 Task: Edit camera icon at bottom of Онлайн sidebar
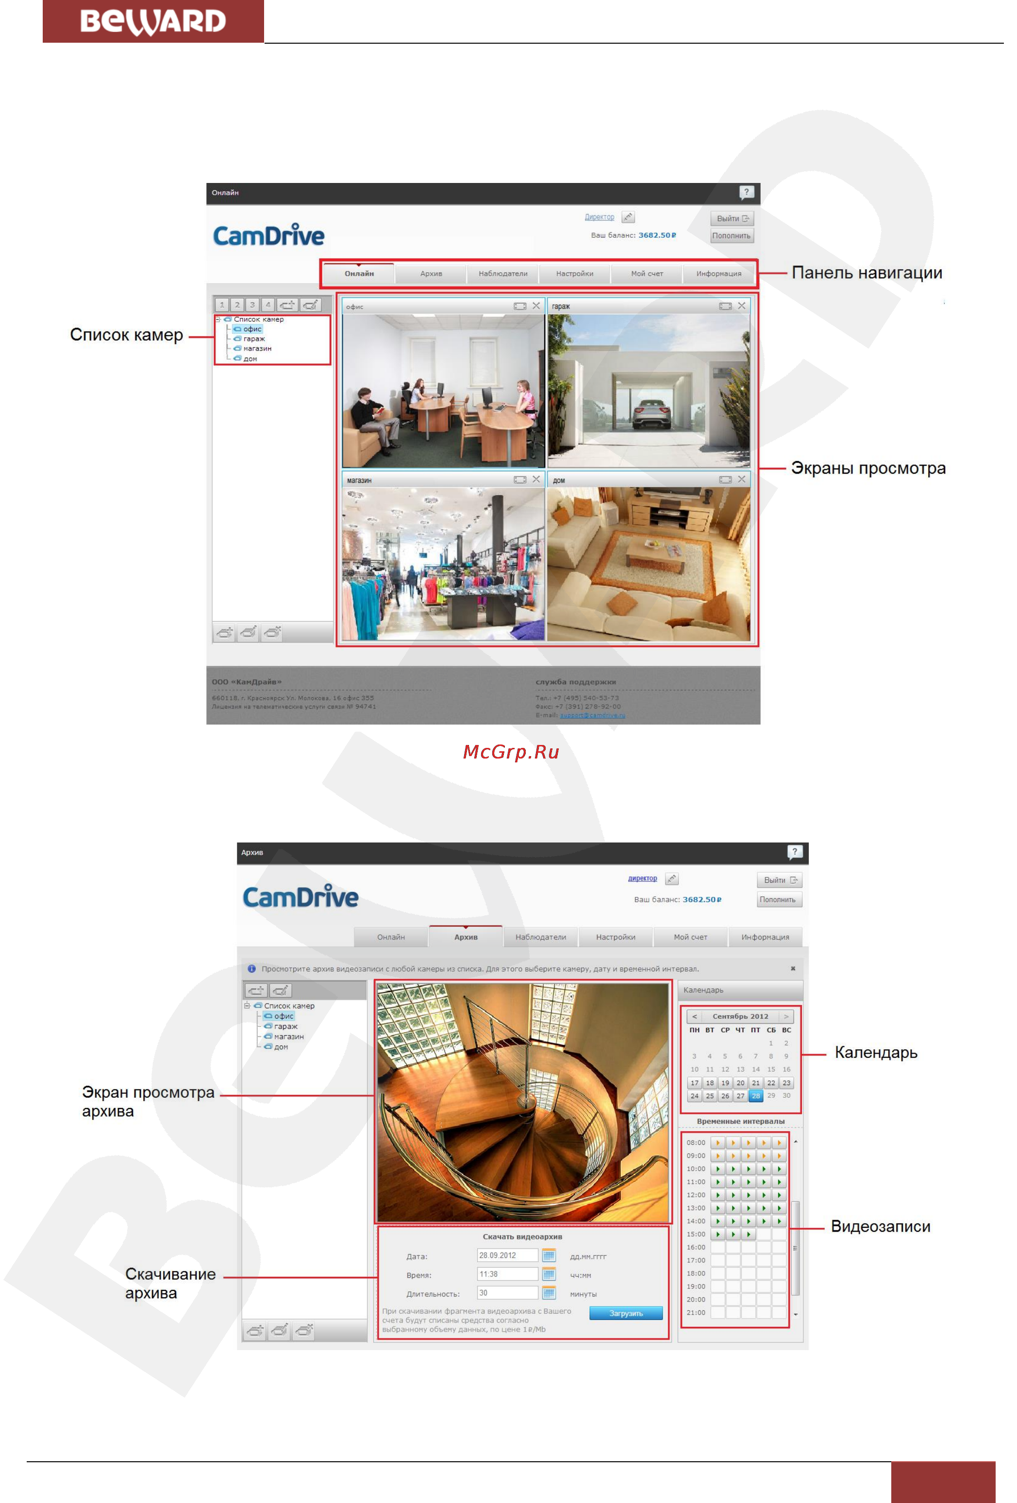coord(249,632)
